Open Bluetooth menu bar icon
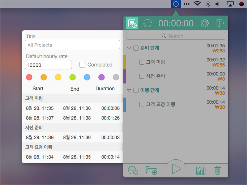This screenshot has height=185, width=247. [208, 4]
